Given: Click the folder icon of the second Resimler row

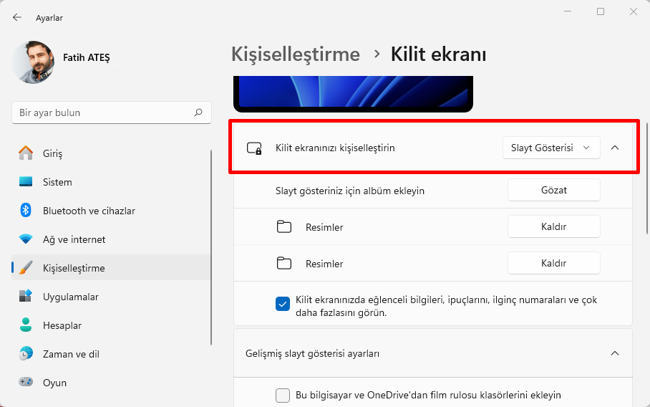Looking at the screenshot, I should click(284, 264).
